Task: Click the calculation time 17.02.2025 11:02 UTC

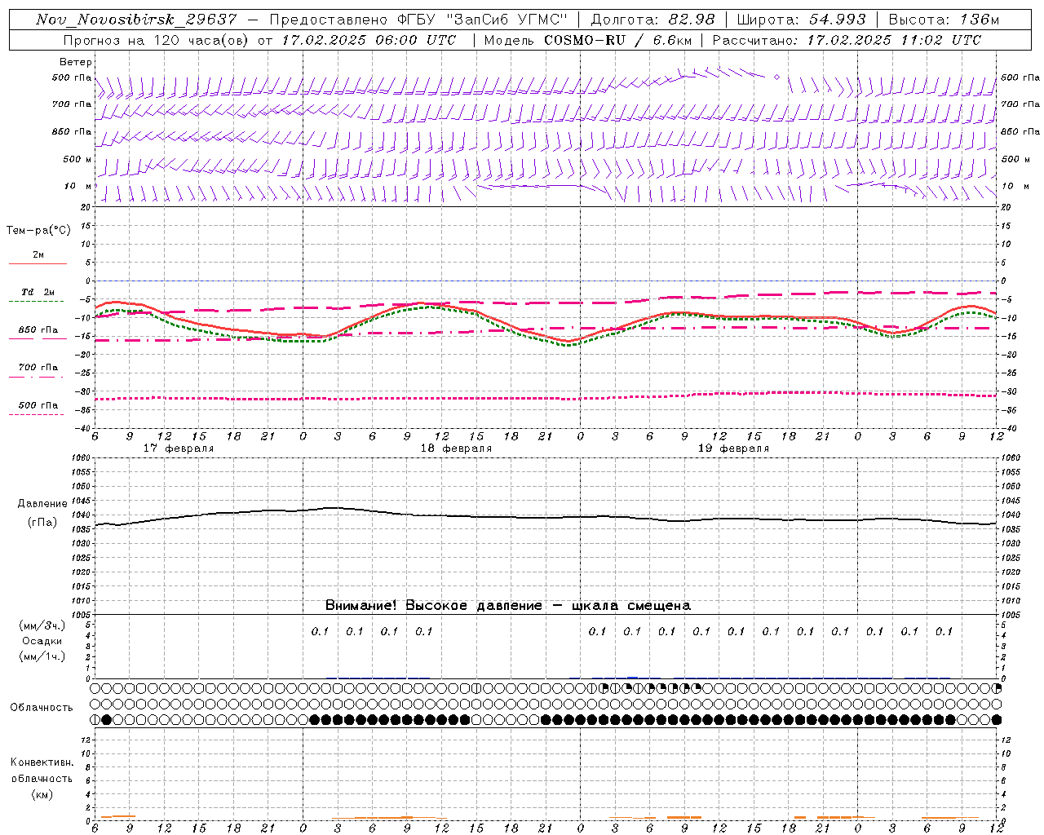Action: coord(894,40)
